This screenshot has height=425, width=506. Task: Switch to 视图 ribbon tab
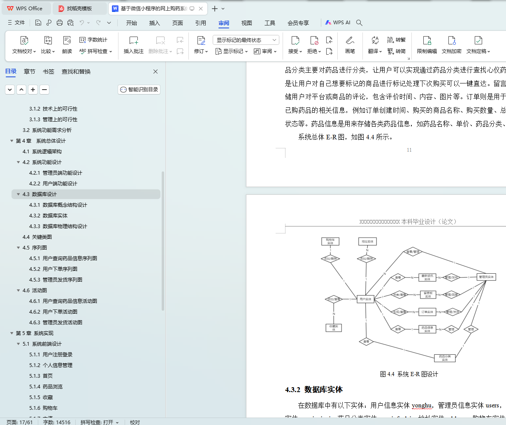(247, 23)
